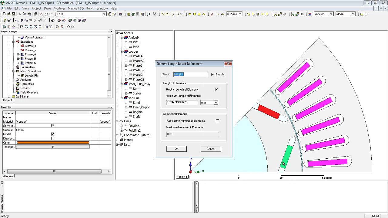Click Cancel in the refinement dialog
Image resolution: width=388 pixels, height=218 pixels.
(211, 149)
